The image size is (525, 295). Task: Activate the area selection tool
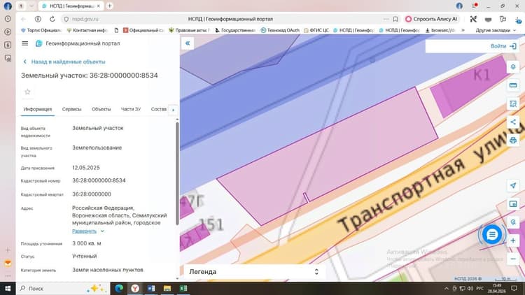[513, 103]
